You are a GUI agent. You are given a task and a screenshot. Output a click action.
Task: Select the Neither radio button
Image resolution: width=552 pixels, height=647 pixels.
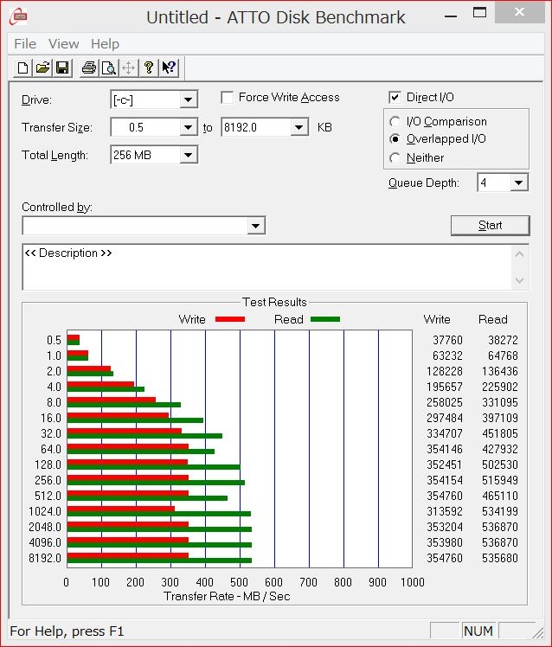coord(395,157)
